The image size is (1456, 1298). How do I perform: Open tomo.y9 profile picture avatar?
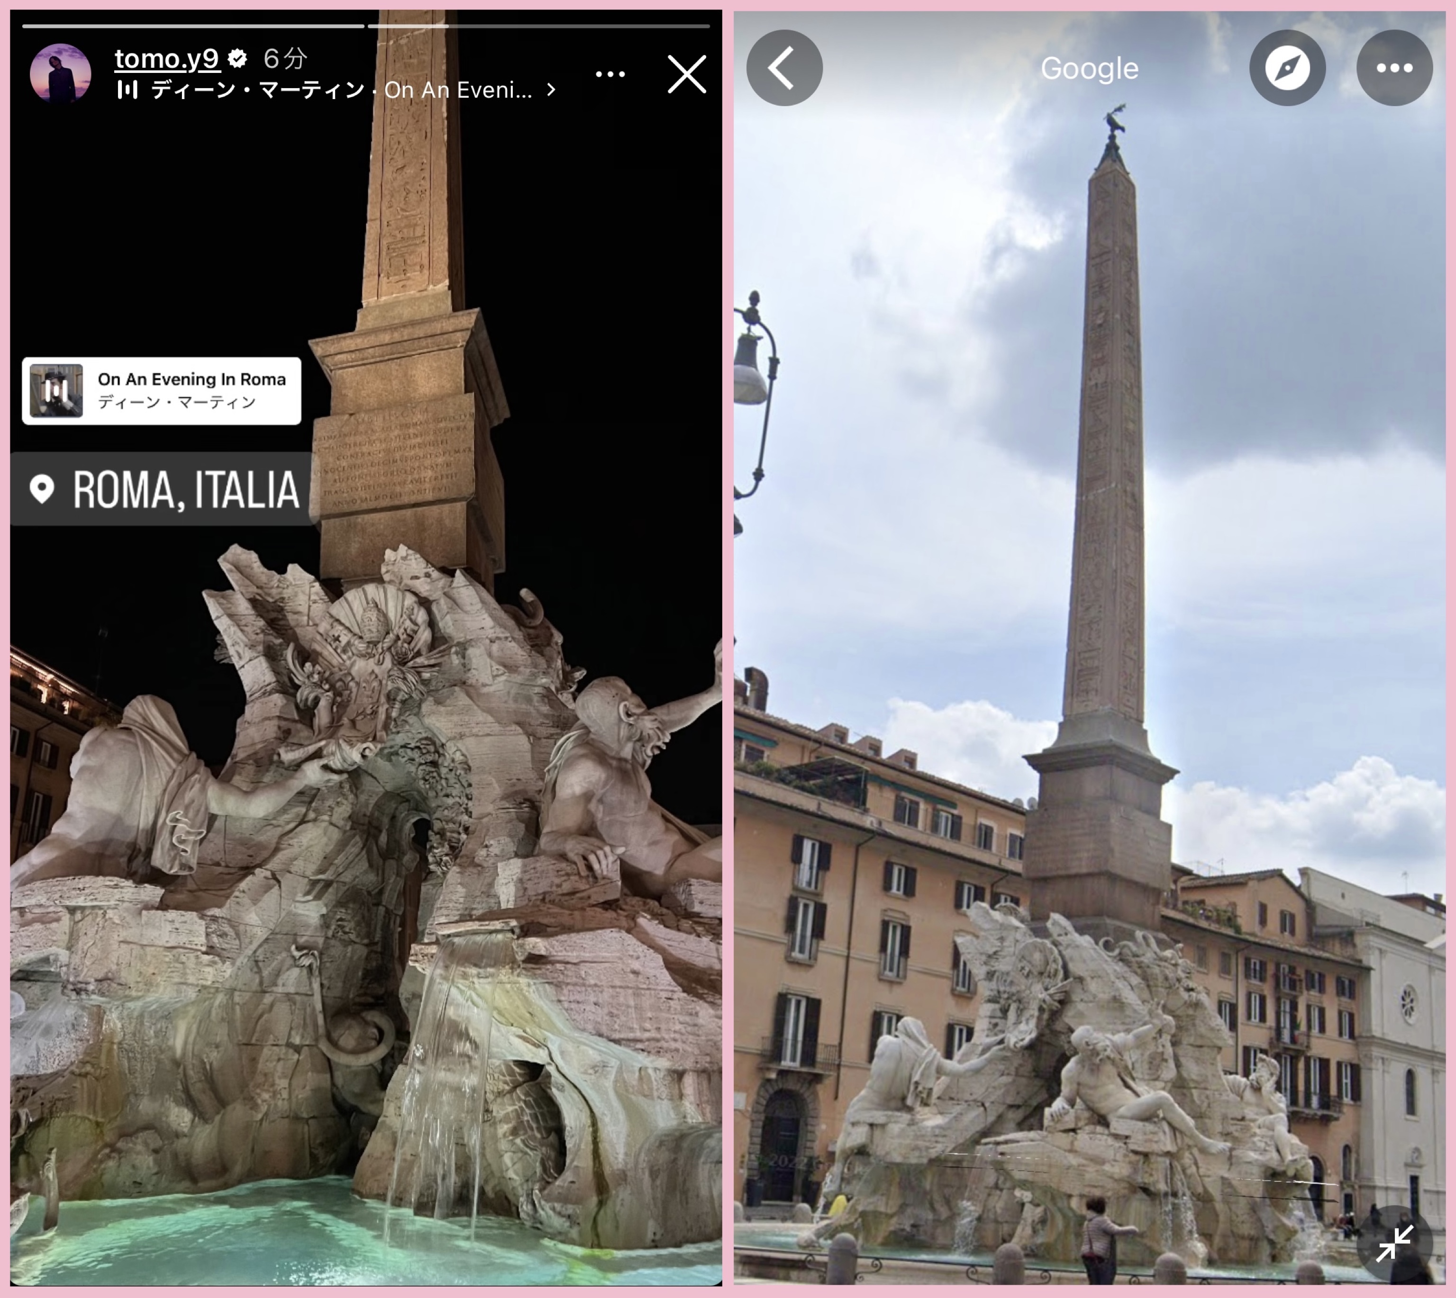61,73
